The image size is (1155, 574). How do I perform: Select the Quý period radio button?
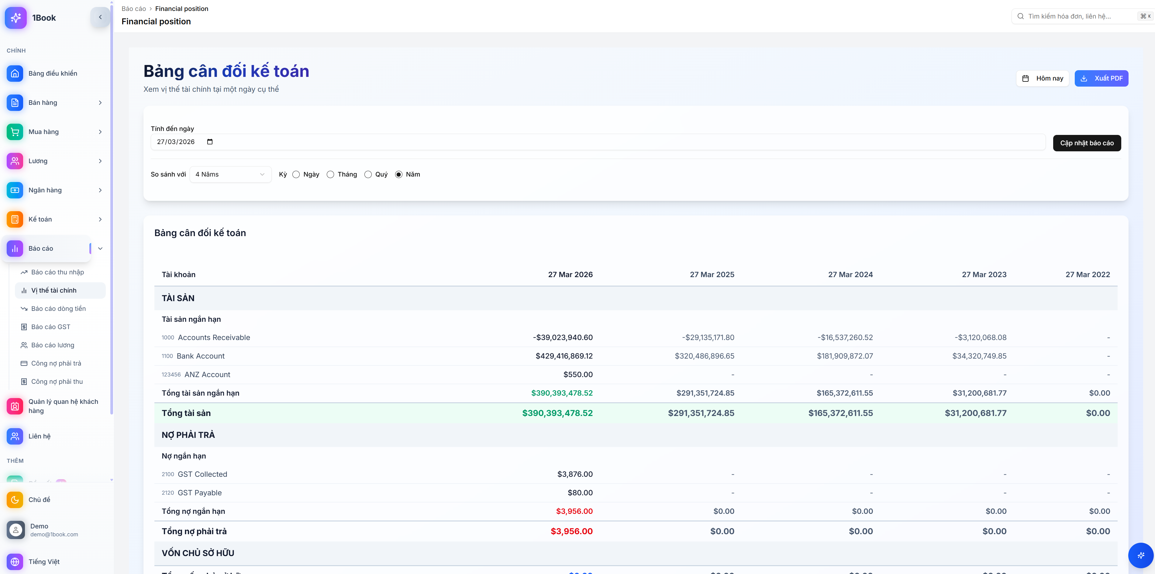(x=368, y=174)
